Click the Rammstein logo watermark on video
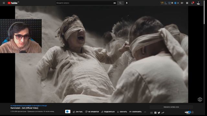 click(x=200, y=100)
